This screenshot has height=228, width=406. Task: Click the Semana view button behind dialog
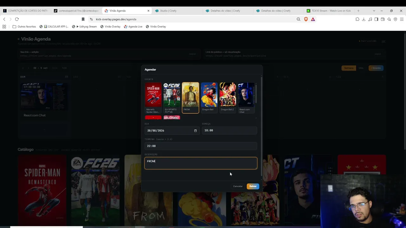coord(349,68)
